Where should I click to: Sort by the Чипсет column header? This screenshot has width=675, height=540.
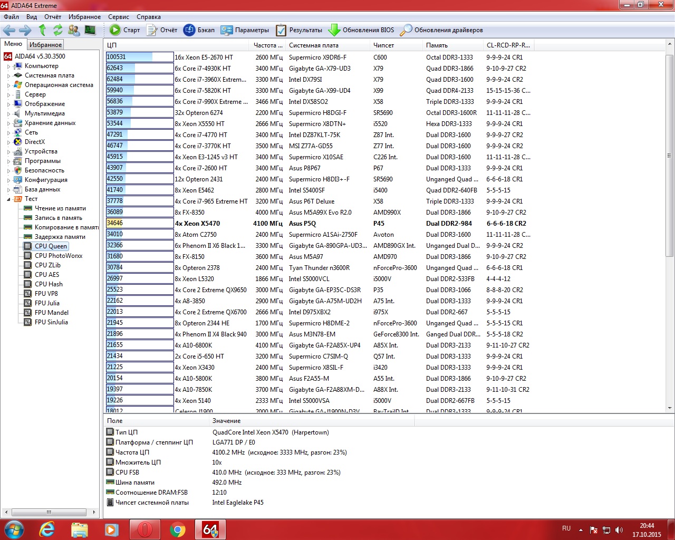(396, 45)
